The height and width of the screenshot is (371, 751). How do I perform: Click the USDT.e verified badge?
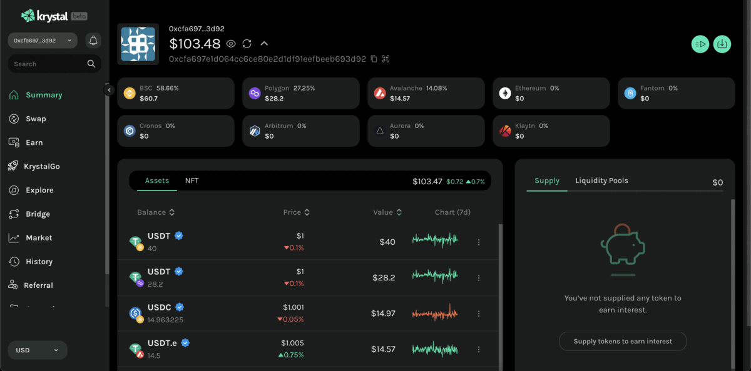coord(185,343)
